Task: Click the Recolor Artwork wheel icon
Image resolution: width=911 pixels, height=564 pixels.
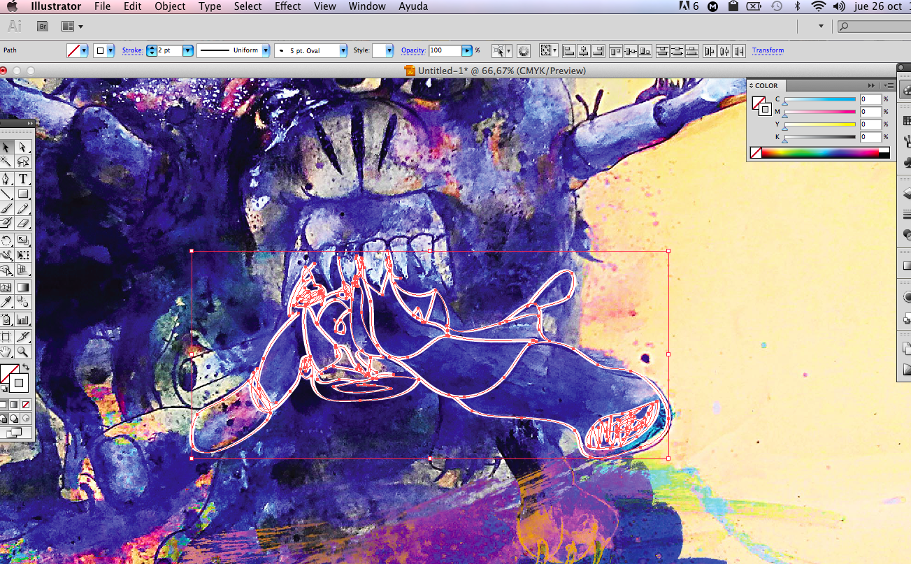Action: point(524,50)
